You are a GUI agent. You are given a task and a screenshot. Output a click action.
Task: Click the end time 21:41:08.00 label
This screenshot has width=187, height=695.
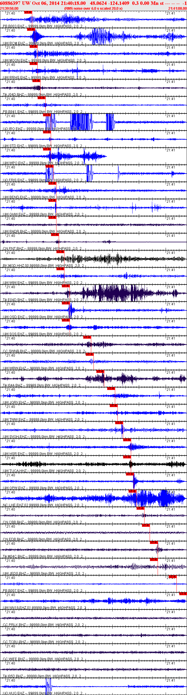[178, 9]
